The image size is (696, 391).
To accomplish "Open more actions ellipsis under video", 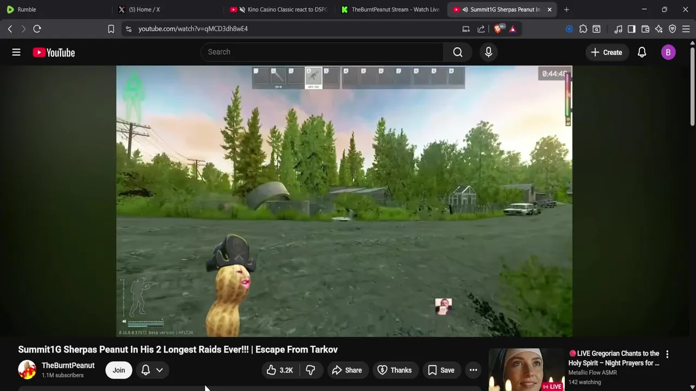I will [x=474, y=370].
